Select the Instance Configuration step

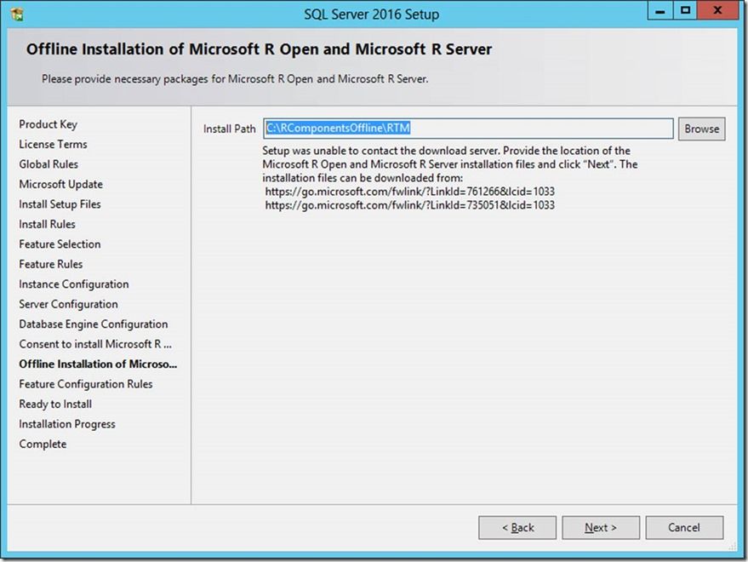click(x=74, y=284)
